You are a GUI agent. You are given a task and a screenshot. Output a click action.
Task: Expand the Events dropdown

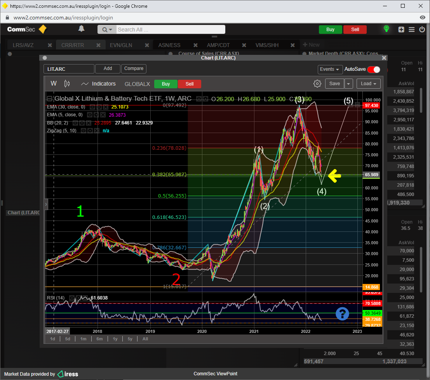click(330, 69)
